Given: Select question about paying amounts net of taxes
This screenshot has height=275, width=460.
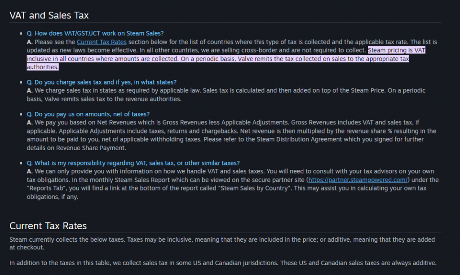Looking at the screenshot, I should pos(88,114).
